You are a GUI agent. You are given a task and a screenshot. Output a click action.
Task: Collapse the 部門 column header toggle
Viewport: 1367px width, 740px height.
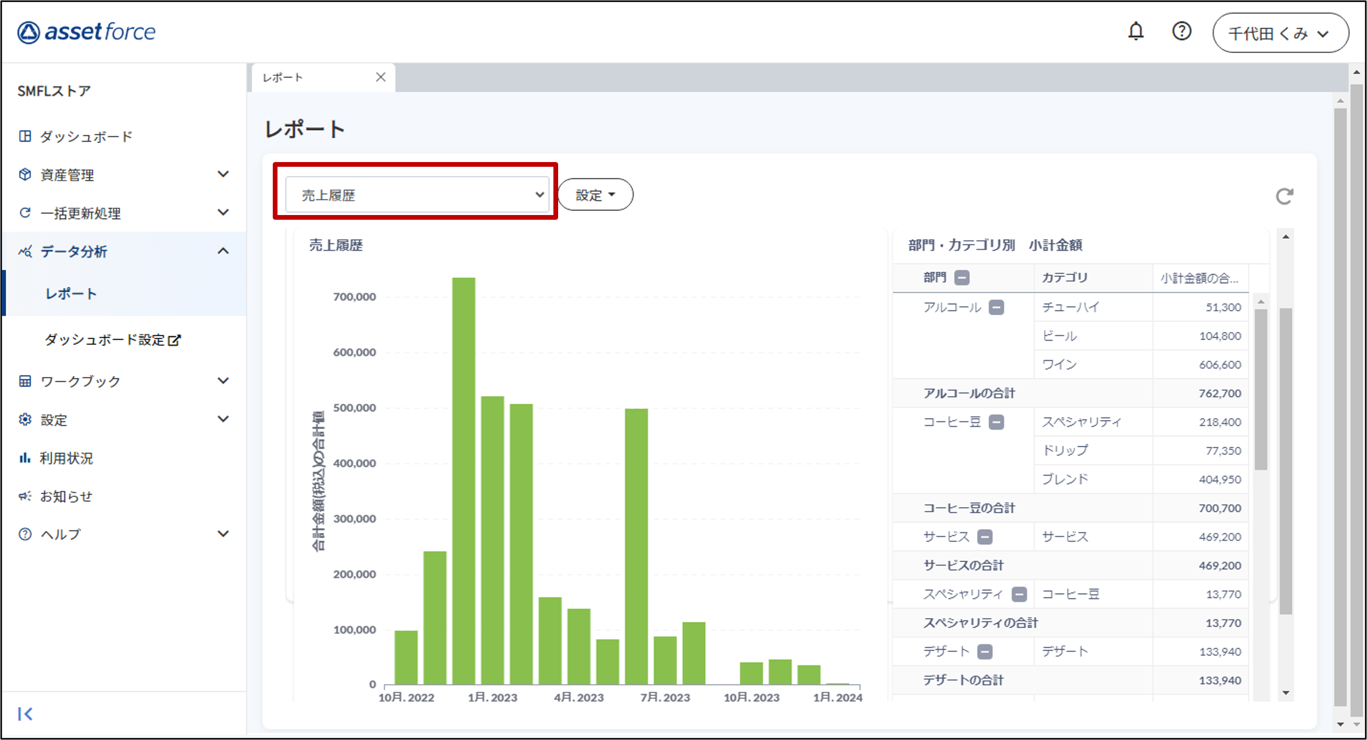click(962, 277)
